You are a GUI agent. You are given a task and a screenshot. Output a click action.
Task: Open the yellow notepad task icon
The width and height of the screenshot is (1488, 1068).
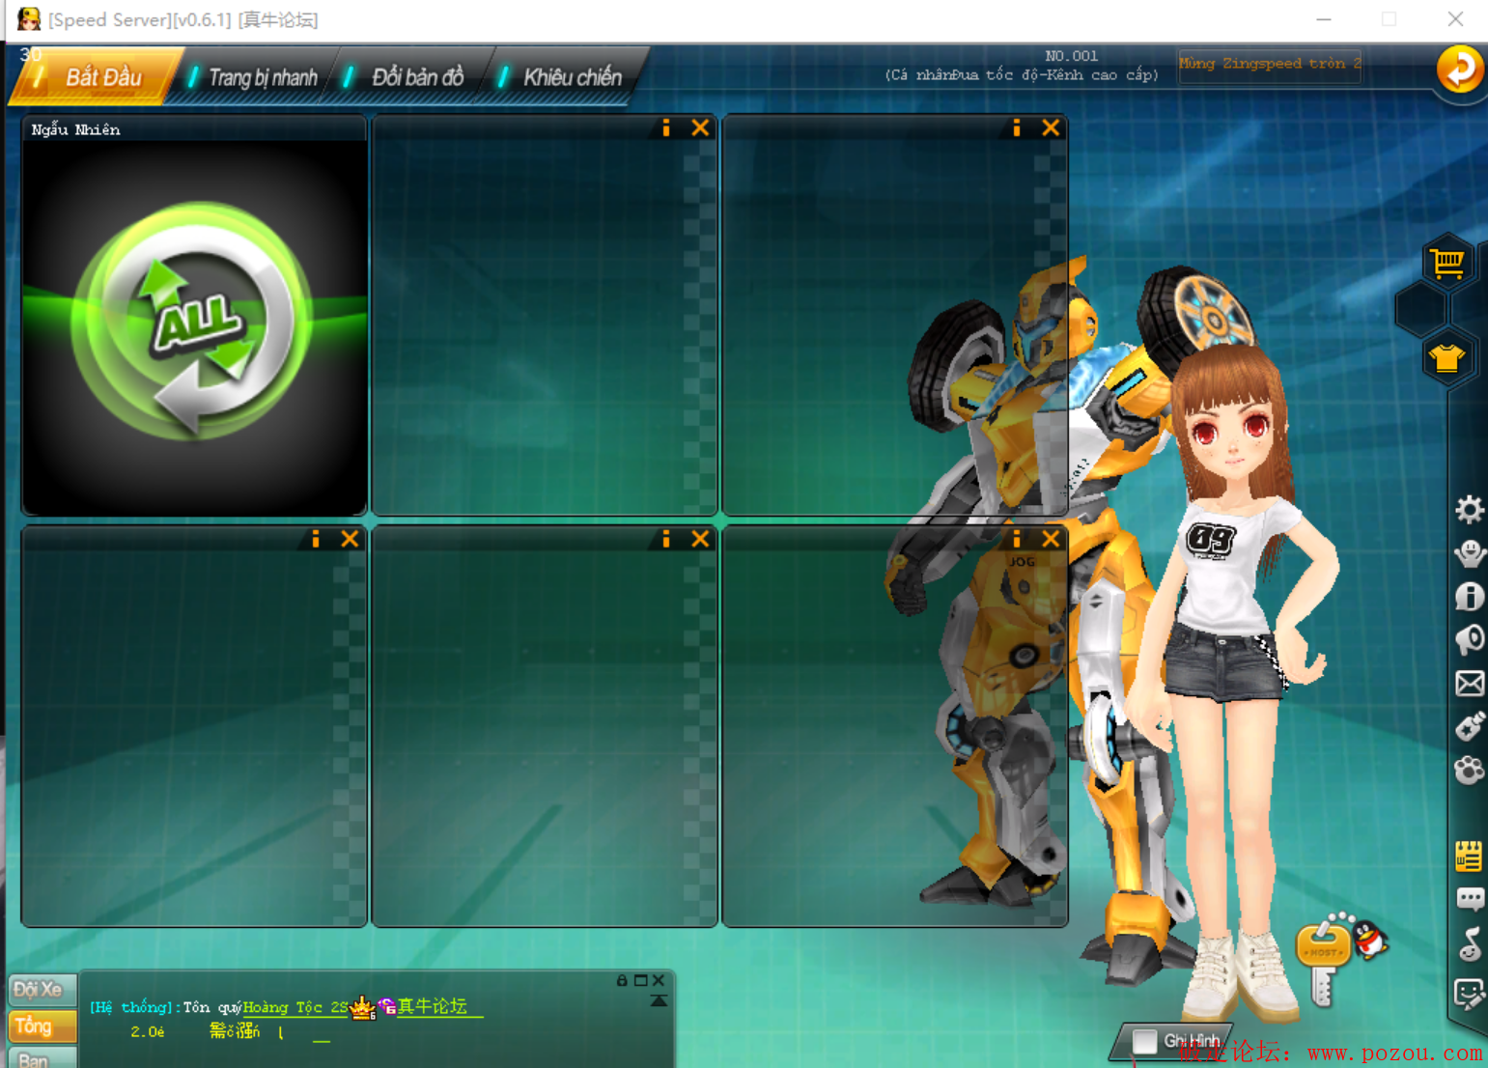tap(1470, 856)
